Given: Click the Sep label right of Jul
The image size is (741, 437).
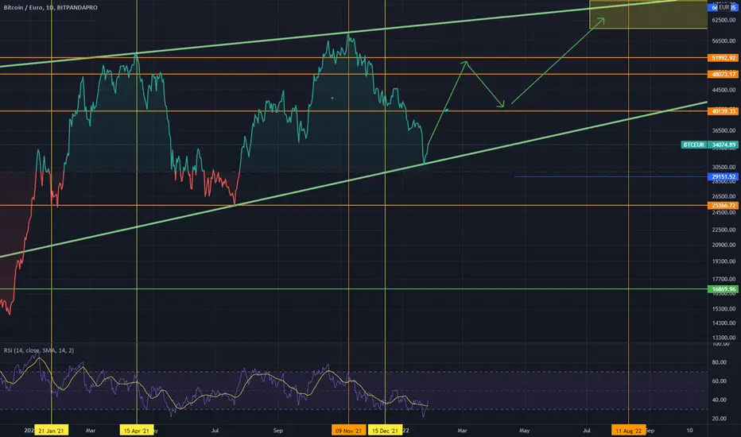Looking at the screenshot, I should coord(278,431).
